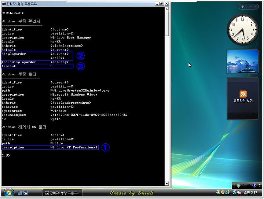Click the console vertical scrollbar thumb
The height and width of the screenshot is (199, 264).
point(167,23)
